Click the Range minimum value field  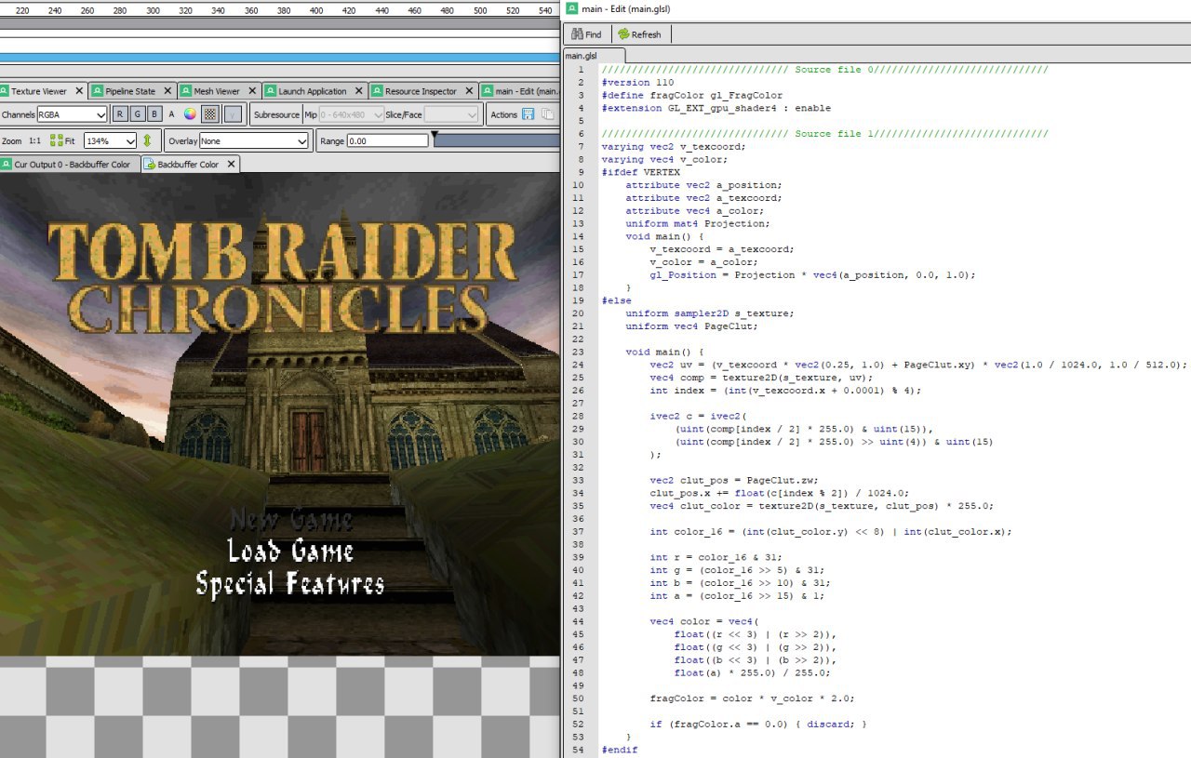coord(386,140)
